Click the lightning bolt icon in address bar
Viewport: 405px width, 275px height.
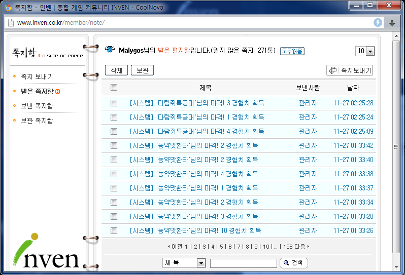coord(378,22)
